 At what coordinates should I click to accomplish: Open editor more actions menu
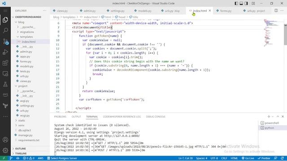point(282,11)
